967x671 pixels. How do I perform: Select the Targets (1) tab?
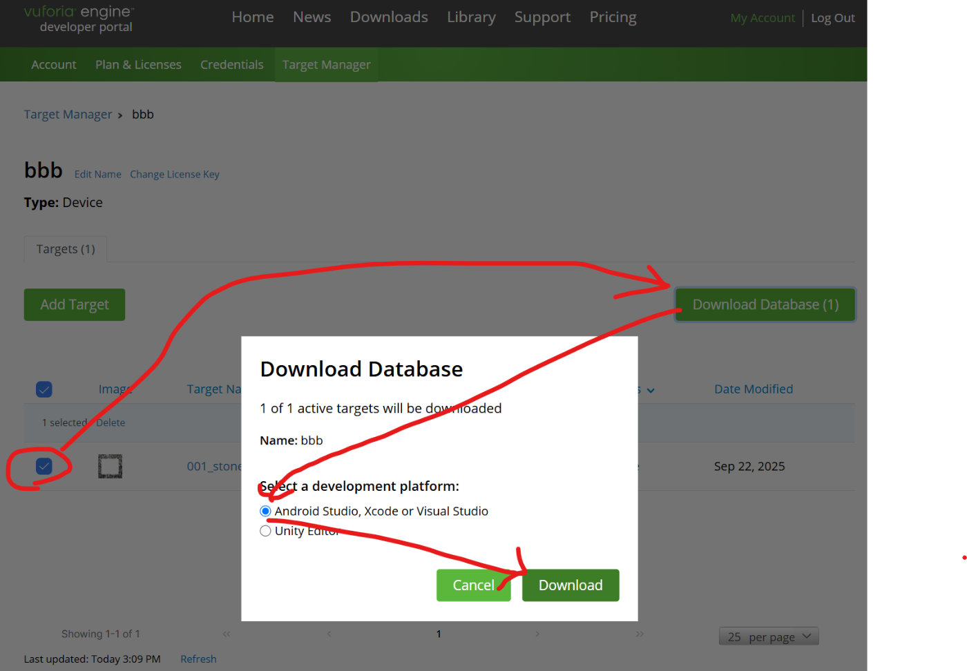66,249
